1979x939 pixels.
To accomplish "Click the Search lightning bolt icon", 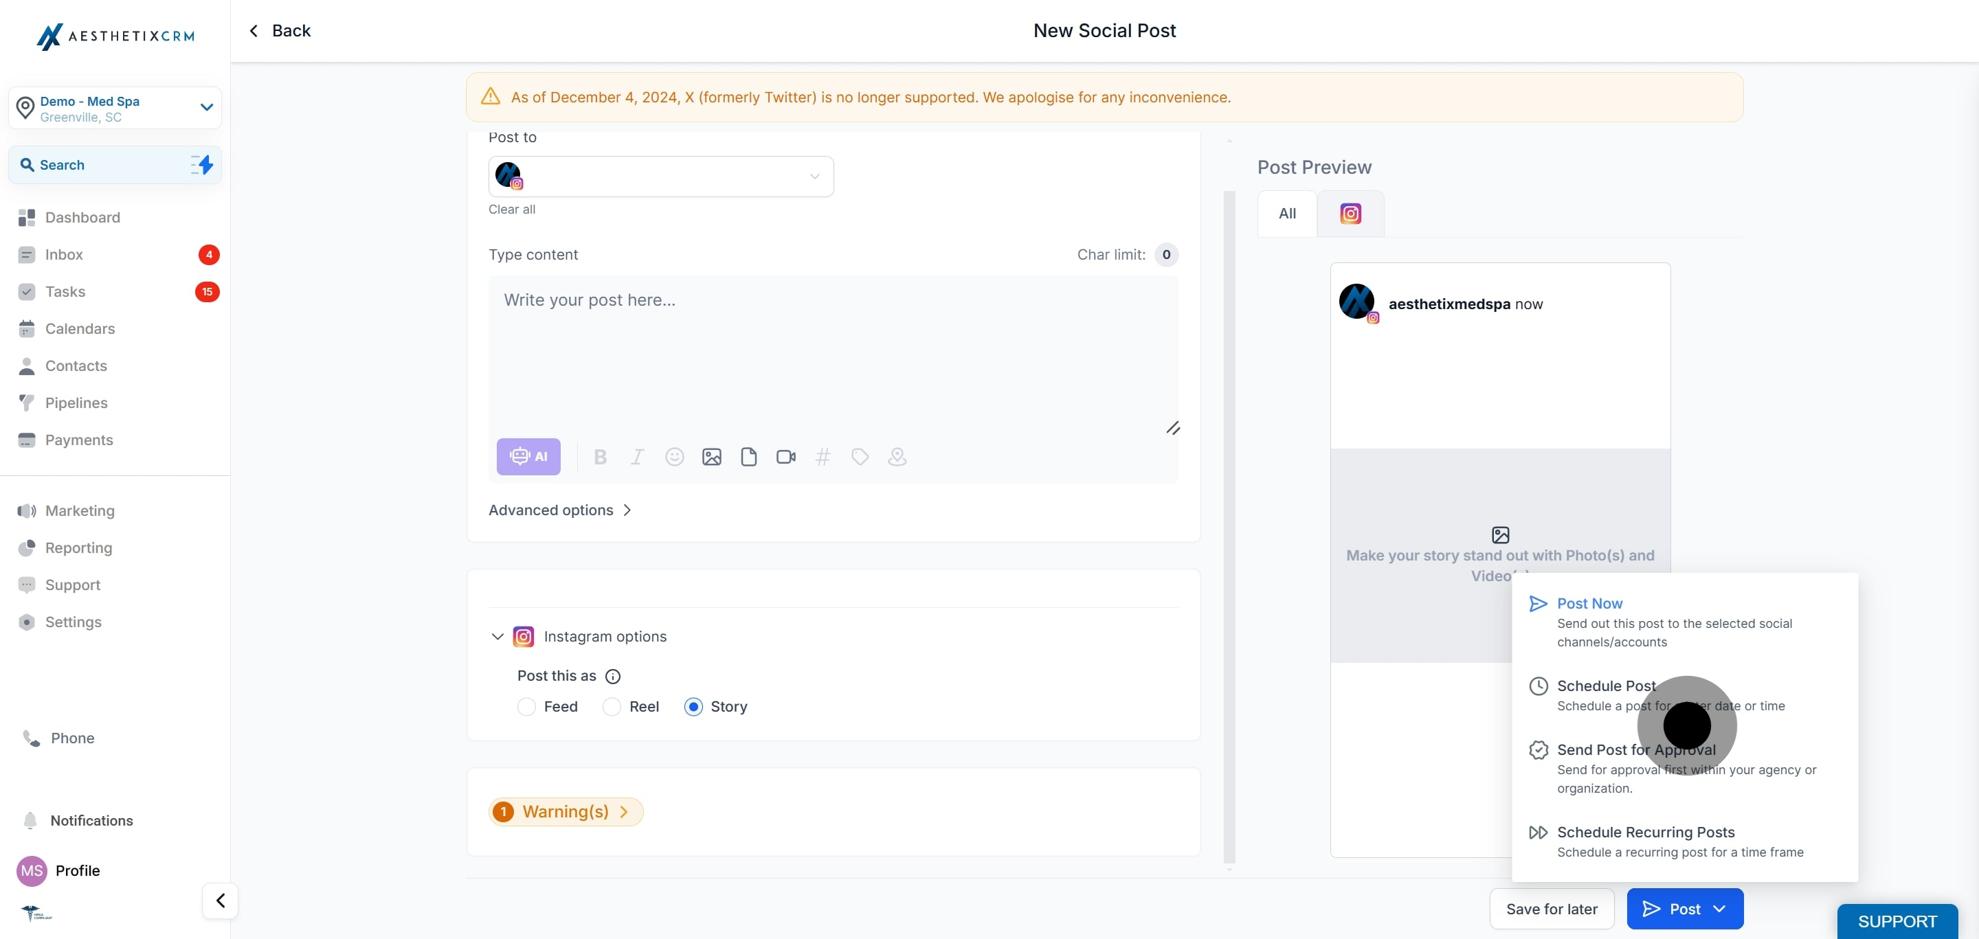I will pyautogui.click(x=202, y=164).
